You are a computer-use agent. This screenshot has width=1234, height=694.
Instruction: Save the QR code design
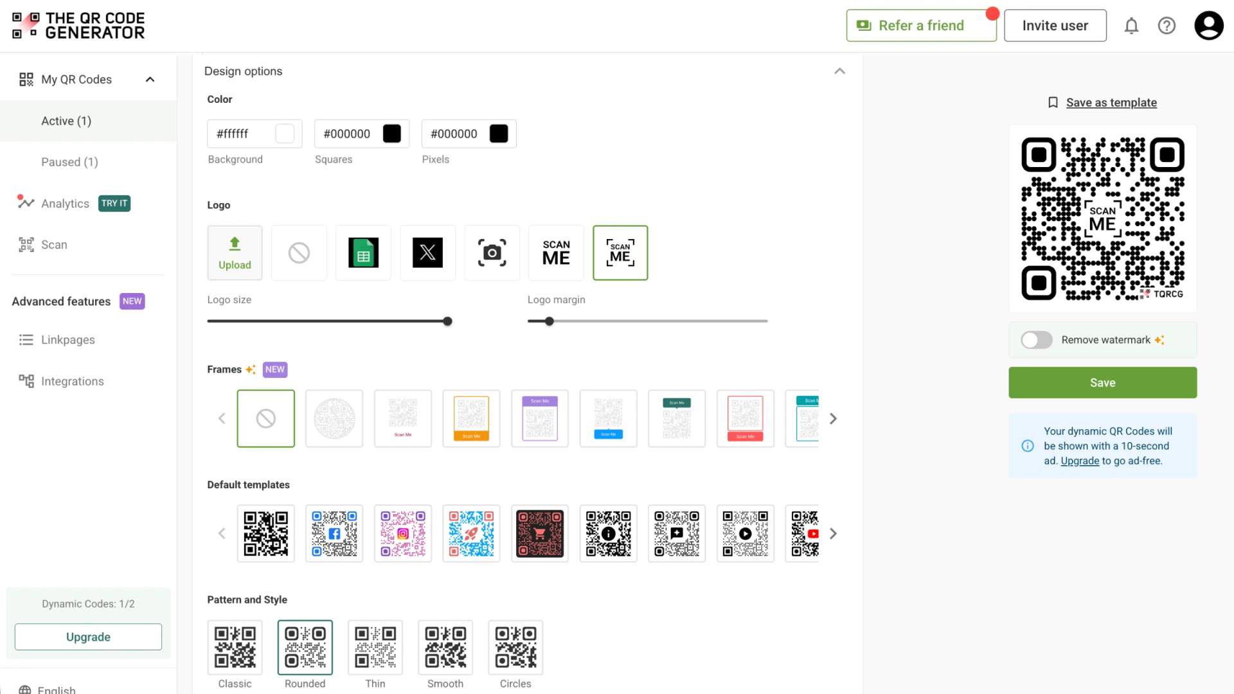click(1102, 383)
